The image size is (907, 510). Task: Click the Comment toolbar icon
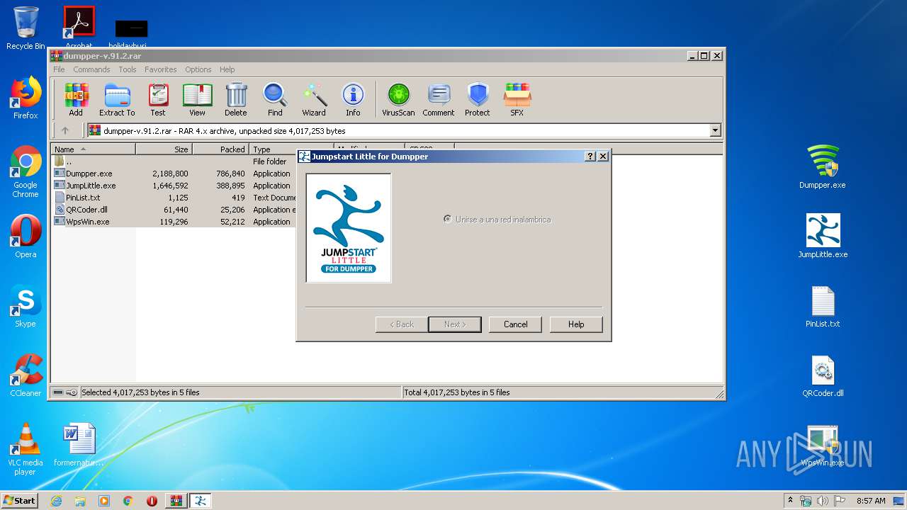click(439, 99)
